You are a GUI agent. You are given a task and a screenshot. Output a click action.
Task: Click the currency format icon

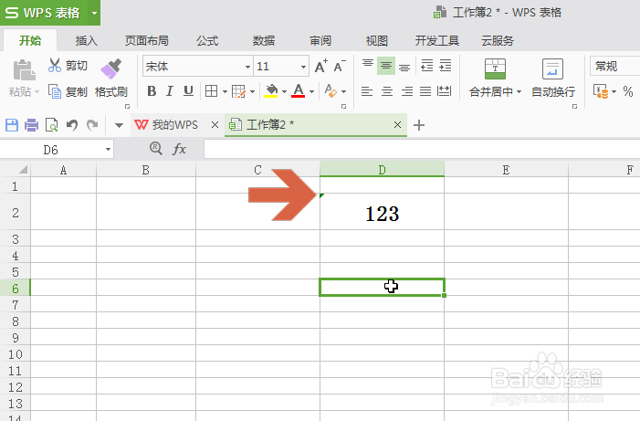coord(601,91)
